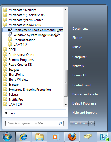Open Devices and Printers
111x142 pixels.
[x=86, y=94]
